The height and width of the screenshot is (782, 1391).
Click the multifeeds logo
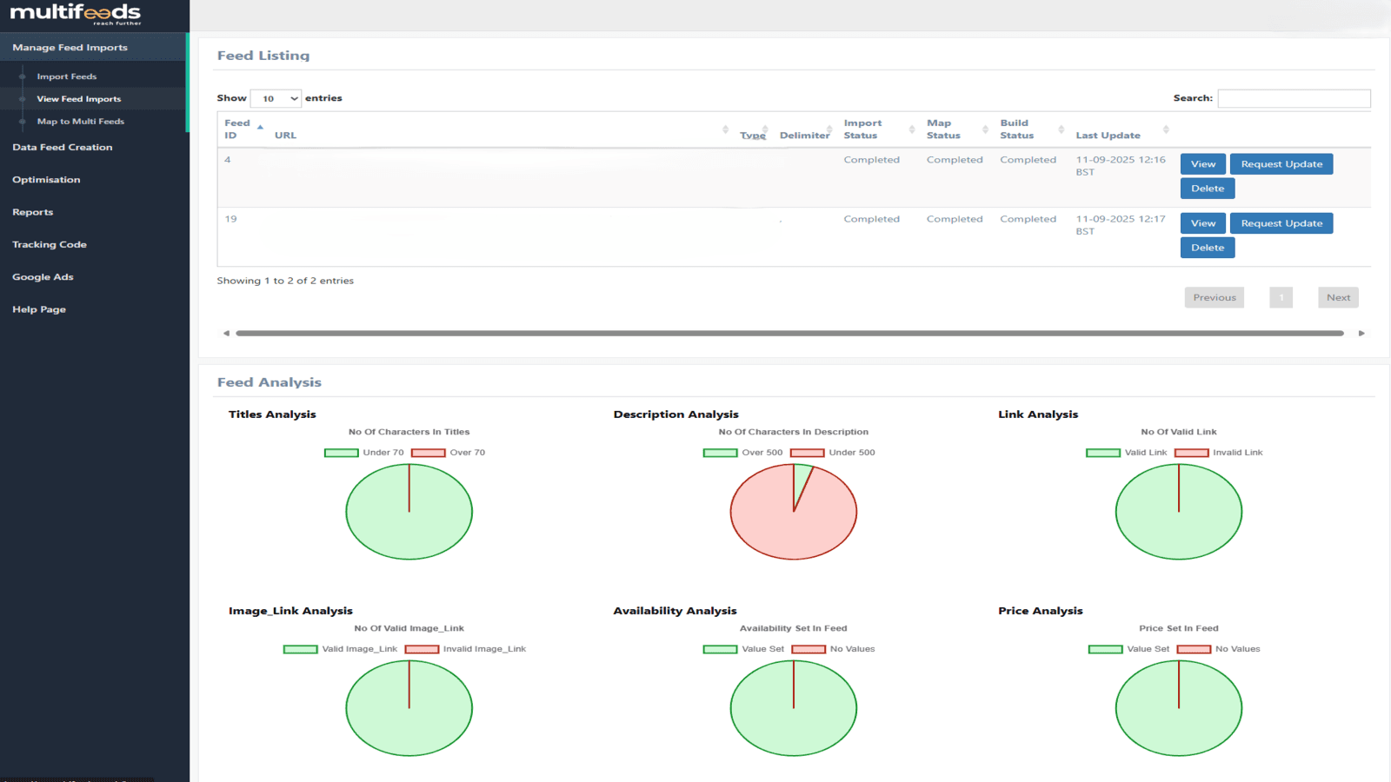coord(76,13)
